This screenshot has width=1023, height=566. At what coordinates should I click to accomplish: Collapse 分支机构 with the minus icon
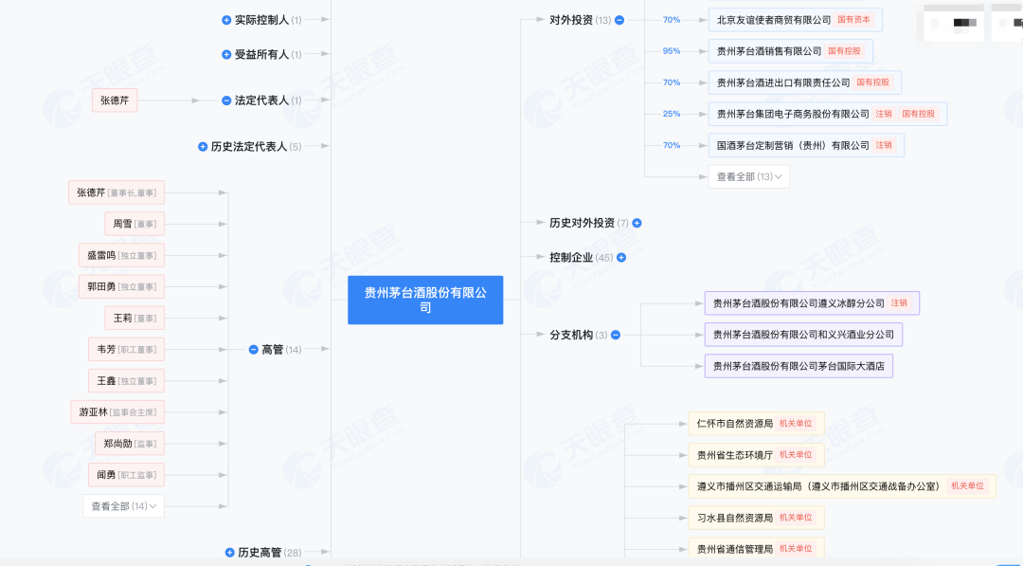click(x=616, y=335)
